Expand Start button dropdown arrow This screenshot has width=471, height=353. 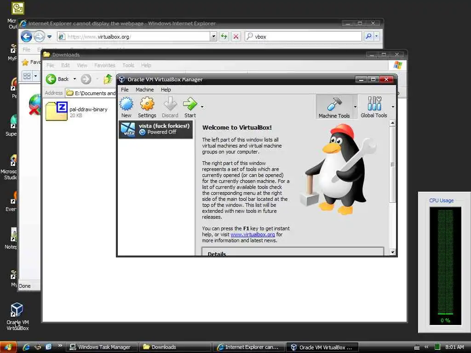(x=202, y=107)
